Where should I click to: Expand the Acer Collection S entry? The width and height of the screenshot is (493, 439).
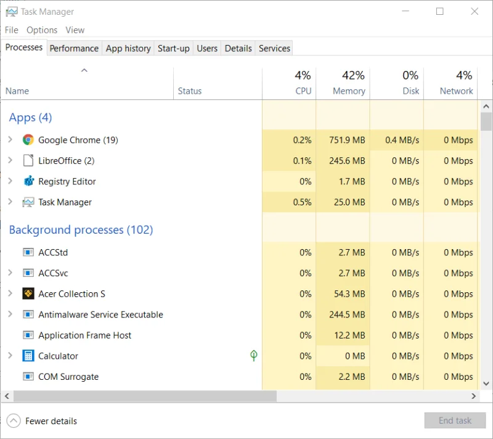10,293
